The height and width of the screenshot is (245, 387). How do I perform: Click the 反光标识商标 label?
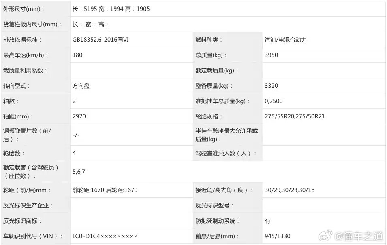22,221
